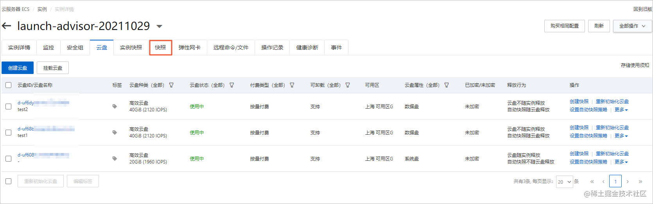This screenshot has height=204, width=653.
Task: Open the detachable filter funnel icon
Action: click(348, 85)
